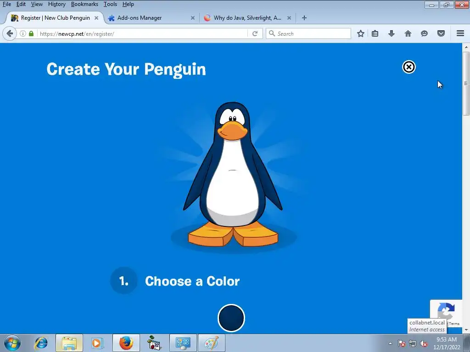The image size is (470, 352).
Task: Click the address bar URL field
Action: point(142,33)
